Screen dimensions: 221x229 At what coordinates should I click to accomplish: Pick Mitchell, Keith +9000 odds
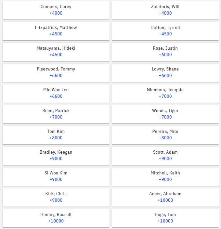[x=165, y=177]
